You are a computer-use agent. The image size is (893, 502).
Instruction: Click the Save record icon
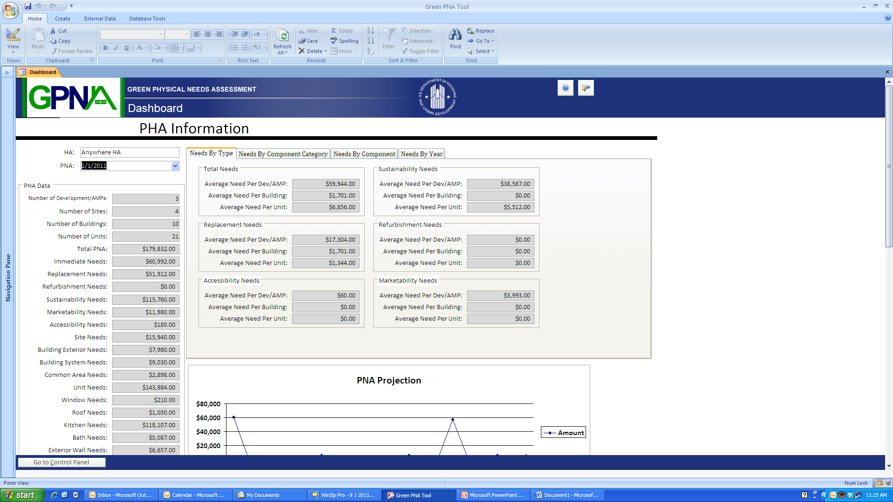pos(302,41)
